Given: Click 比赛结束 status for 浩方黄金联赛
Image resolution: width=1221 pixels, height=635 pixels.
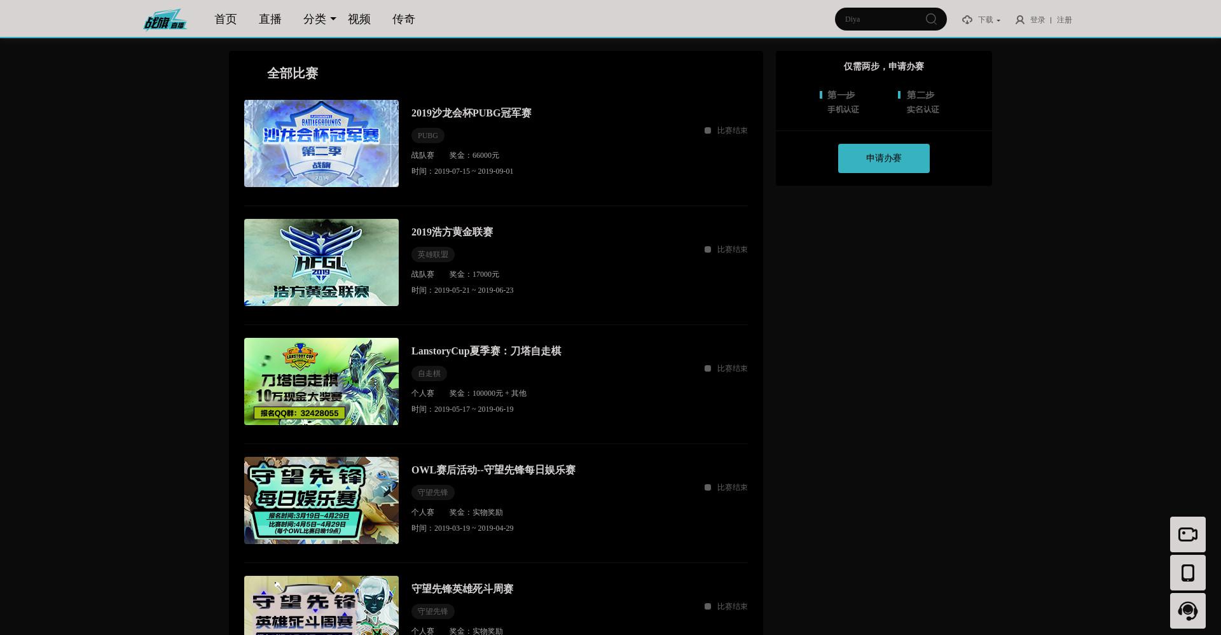Looking at the screenshot, I should pos(726,249).
